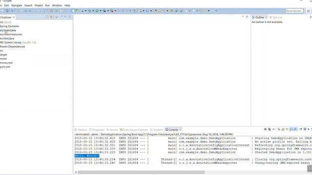Open the Help menu
312x175 pixels.
click(67, 5)
